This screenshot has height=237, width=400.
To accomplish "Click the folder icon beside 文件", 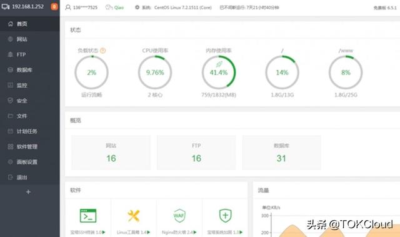I will pos(11,116).
